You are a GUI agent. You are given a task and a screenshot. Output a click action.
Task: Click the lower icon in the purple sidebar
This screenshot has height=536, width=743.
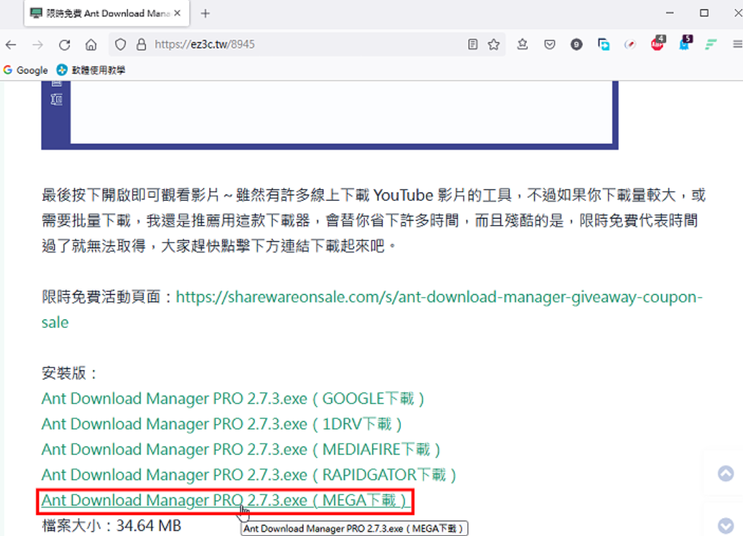tap(56, 99)
